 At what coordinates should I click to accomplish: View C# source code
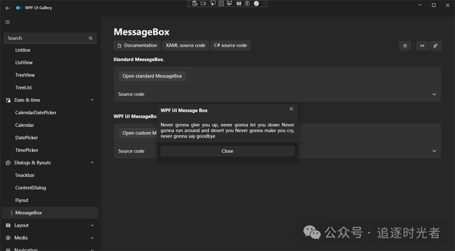tap(230, 46)
